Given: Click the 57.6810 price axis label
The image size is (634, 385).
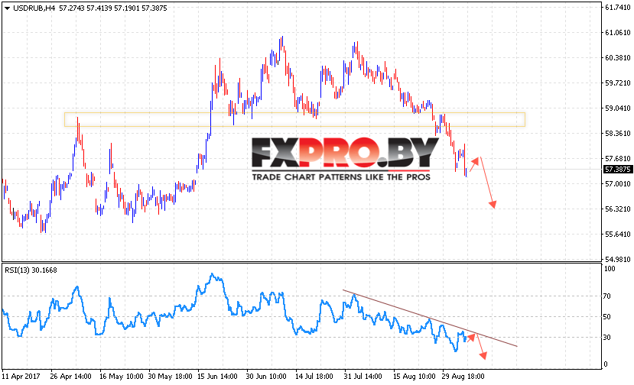Looking at the screenshot, I should point(617,158).
